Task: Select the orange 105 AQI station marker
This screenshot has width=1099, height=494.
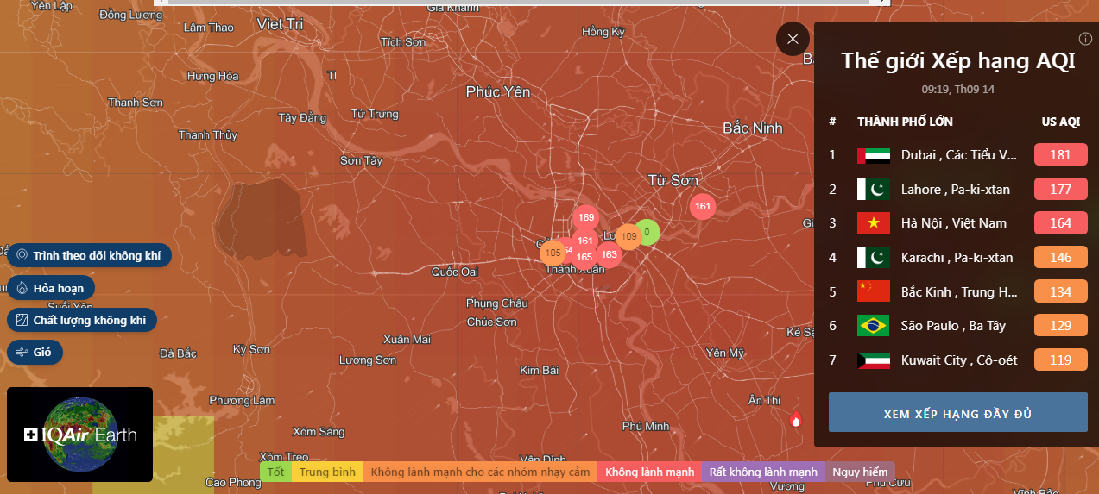Action: click(x=553, y=253)
